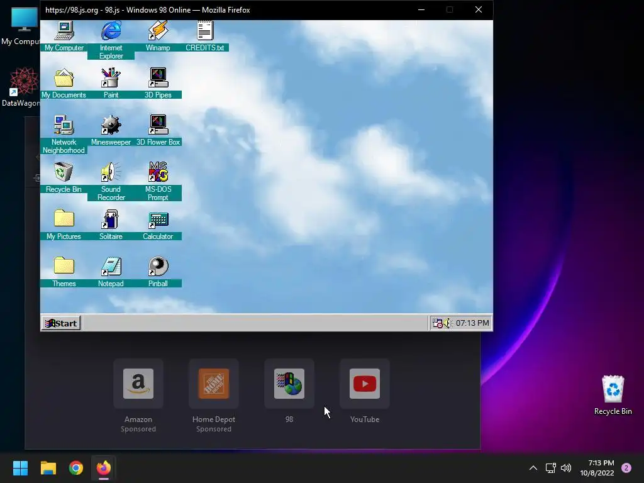Select Recycle Bin on Windows 11 desktop
Screen dimensions: 644x483
click(x=613, y=395)
